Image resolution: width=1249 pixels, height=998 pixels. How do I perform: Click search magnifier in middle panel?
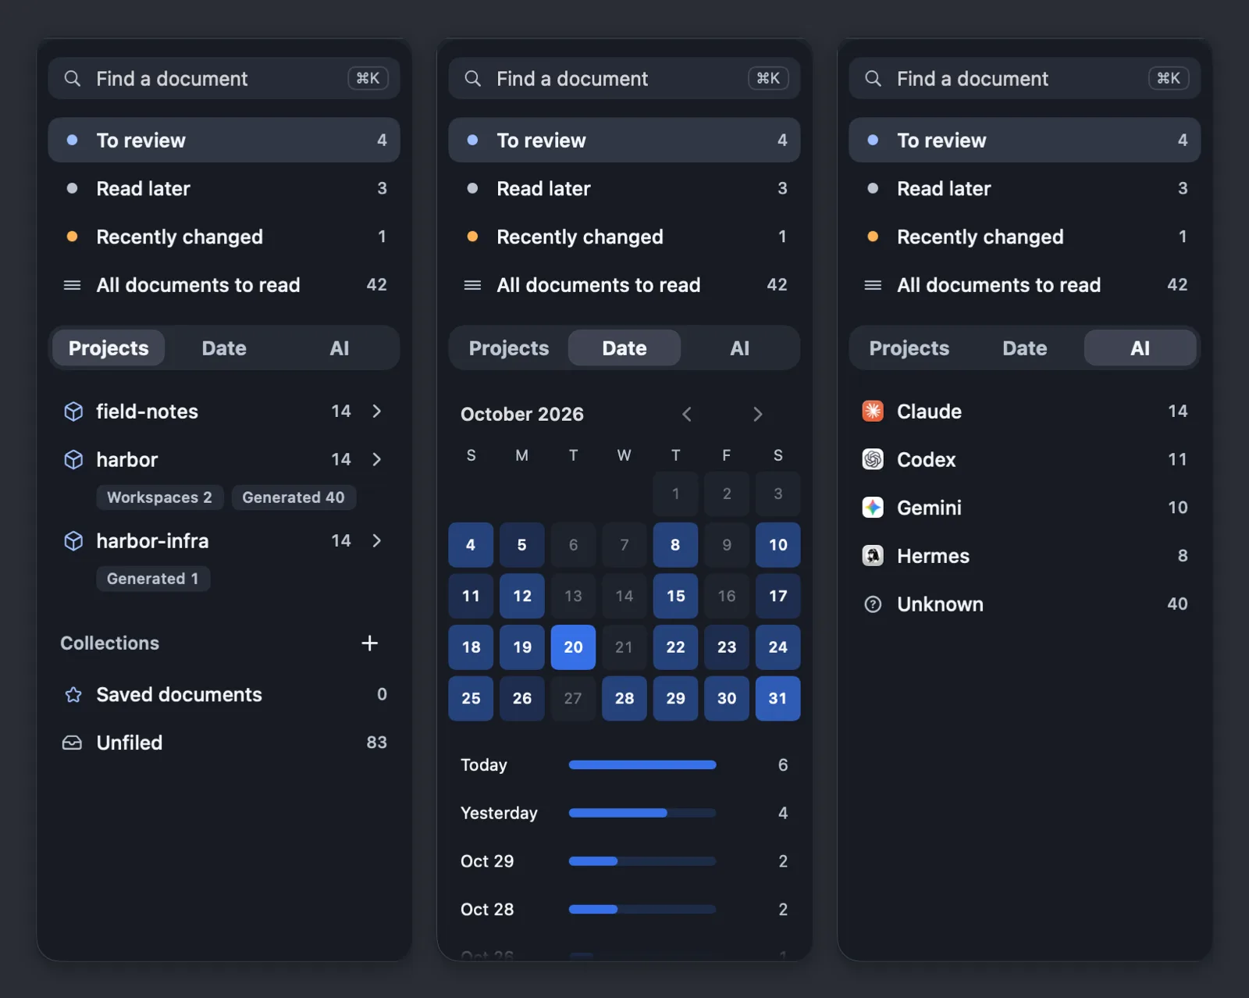click(473, 78)
